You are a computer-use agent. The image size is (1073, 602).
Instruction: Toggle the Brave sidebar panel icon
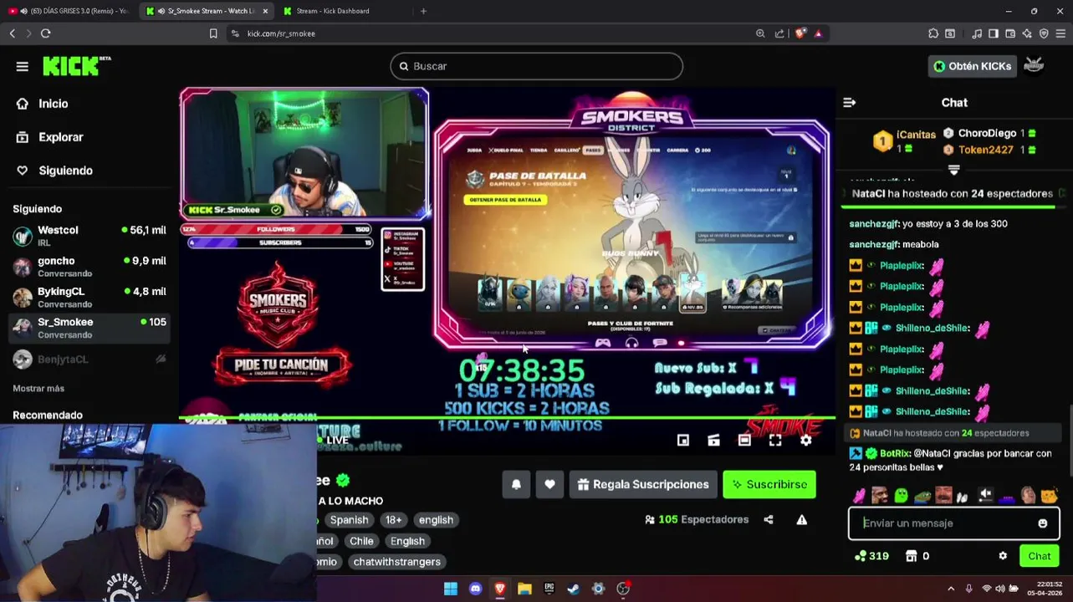(x=994, y=33)
